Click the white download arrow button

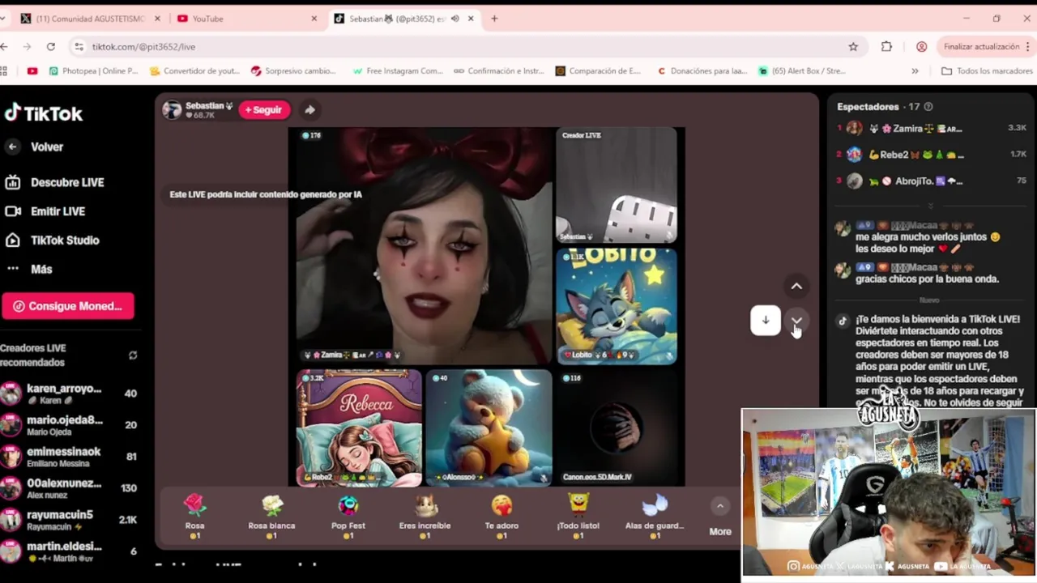pos(766,321)
